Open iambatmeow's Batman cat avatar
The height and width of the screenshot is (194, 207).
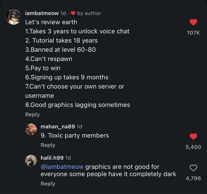click(x=14, y=17)
